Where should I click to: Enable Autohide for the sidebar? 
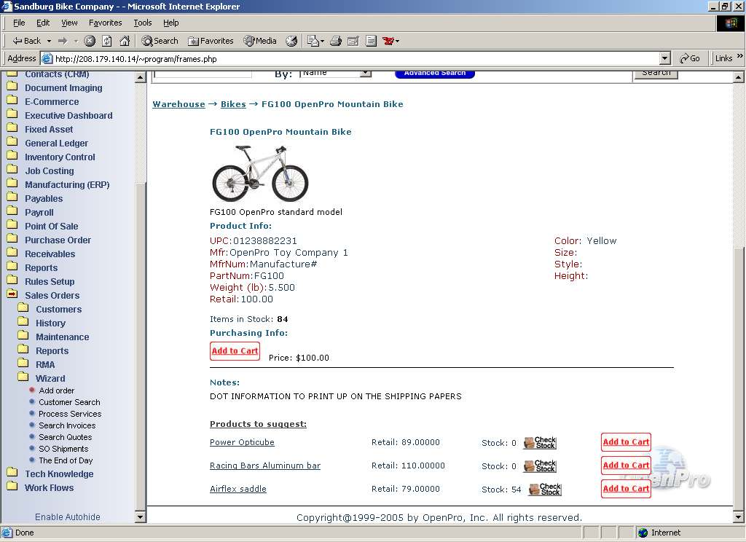(x=68, y=517)
